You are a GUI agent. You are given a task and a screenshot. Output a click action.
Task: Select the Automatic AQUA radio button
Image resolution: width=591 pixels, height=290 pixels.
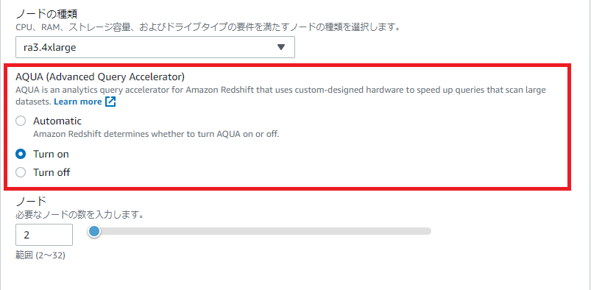coord(21,121)
